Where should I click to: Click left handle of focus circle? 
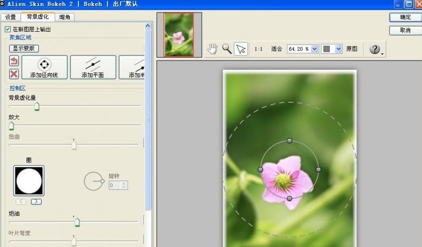[260, 169]
